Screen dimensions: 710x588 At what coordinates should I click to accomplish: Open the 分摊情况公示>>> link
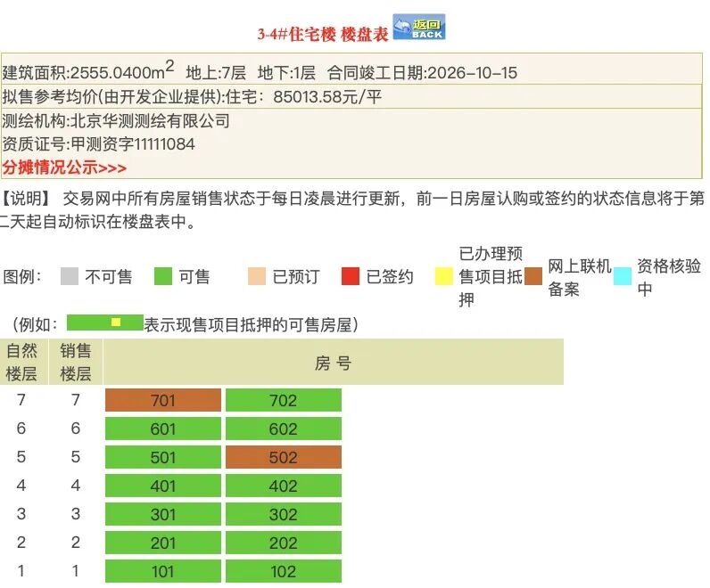click(x=64, y=167)
